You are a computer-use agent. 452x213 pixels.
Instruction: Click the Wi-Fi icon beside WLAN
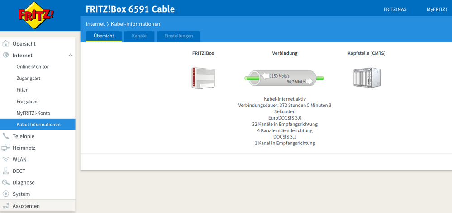click(x=6, y=159)
